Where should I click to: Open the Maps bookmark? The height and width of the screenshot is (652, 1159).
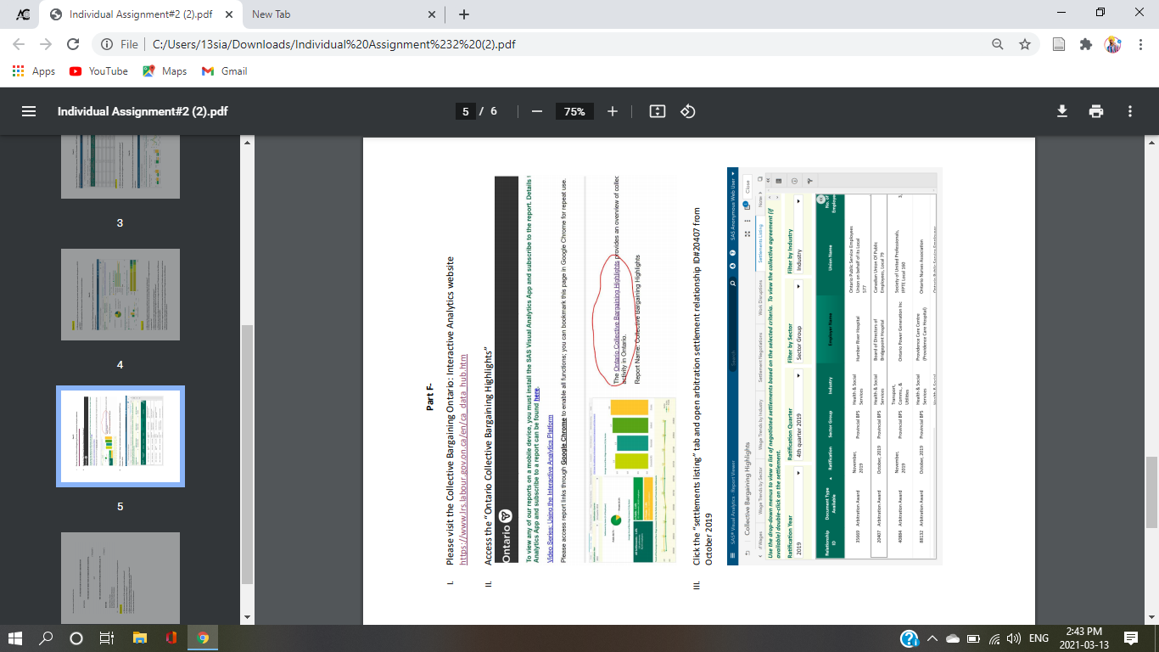[165, 71]
